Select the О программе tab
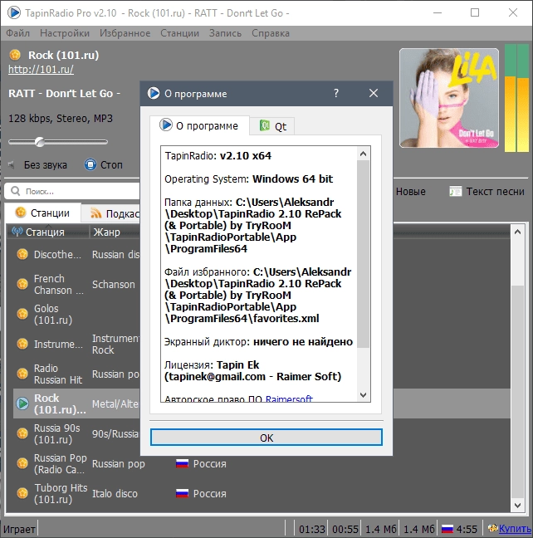533x538 pixels. pyautogui.click(x=199, y=125)
